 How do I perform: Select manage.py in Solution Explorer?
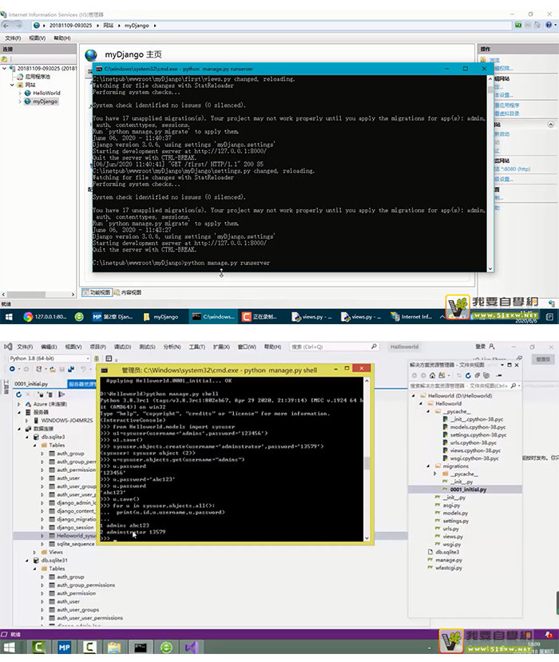448,560
